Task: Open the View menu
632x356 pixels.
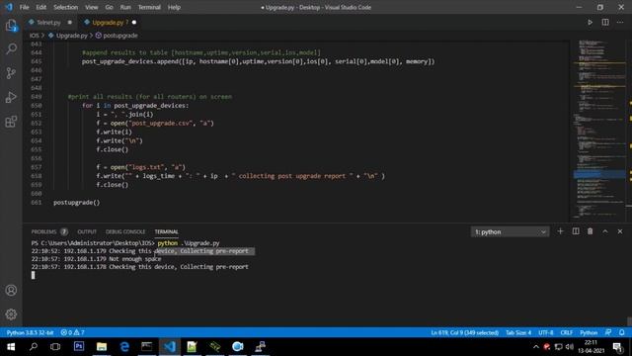Action: tap(92, 7)
